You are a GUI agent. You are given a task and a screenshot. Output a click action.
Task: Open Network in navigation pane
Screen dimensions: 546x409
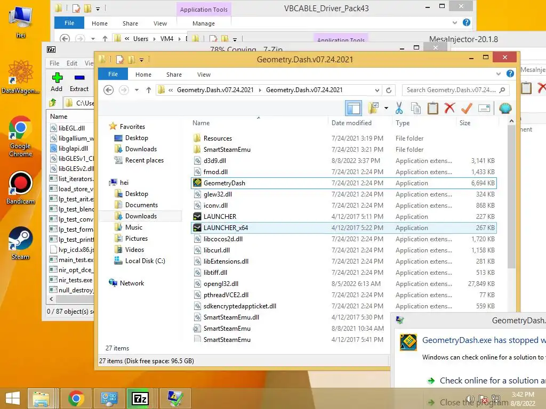(132, 283)
